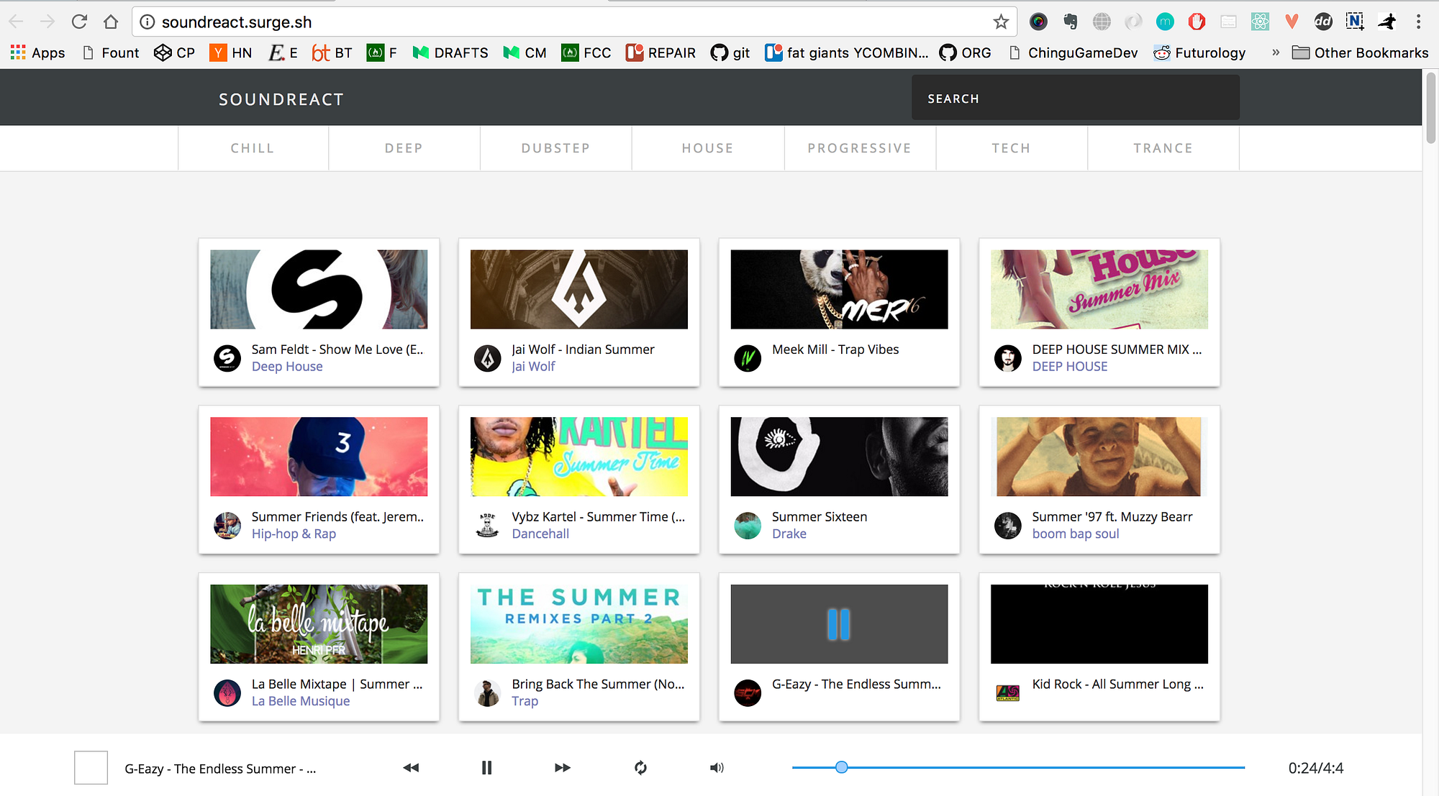Go to the browser home page
The width and height of the screenshot is (1439, 796).
point(111,22)
